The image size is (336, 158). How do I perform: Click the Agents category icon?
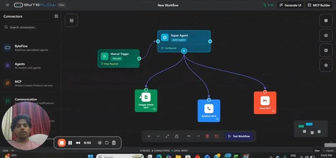(8, 65)
